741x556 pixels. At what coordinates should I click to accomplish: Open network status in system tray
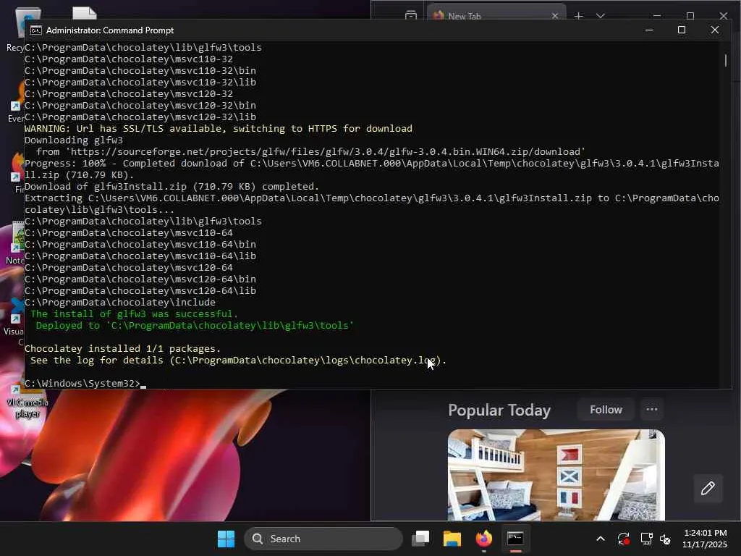646,539
